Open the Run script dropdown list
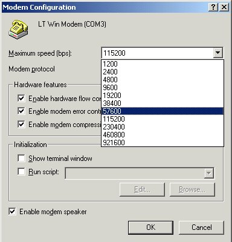 coord(208,173)
